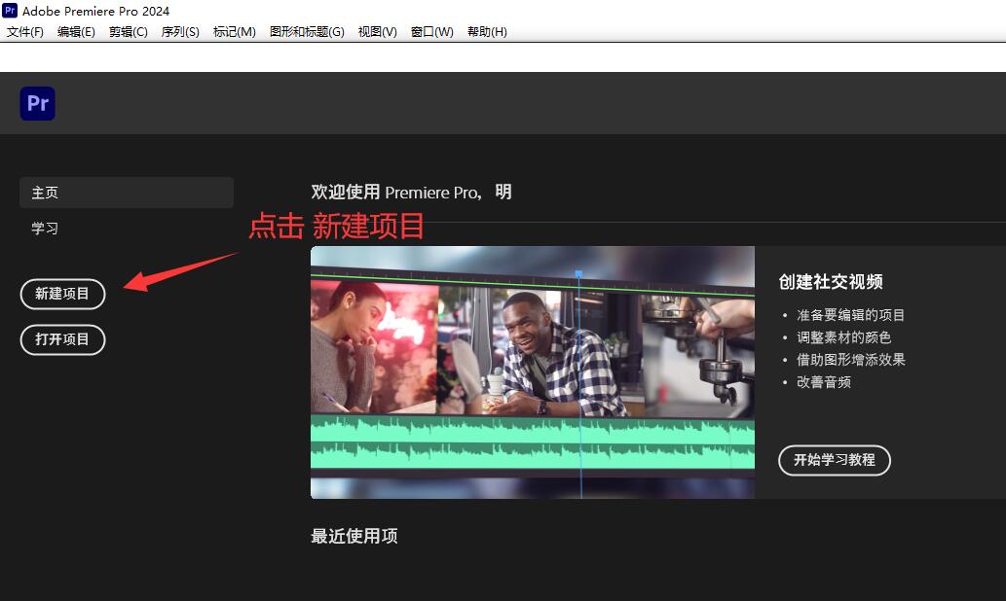The width and height of the screenshot is (1006, 601).
Task: Click the 调整素材的颜色 bullet text
Action: pos(843,337)
